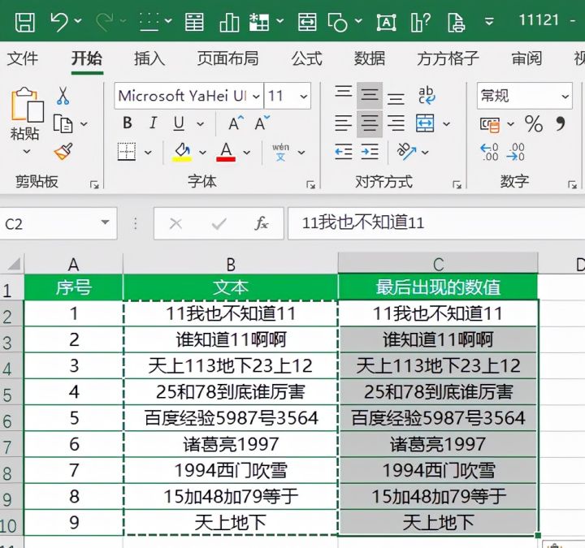The height and width of the screenshot is (548, 585).
Task: Increase font size with larger A icon
Action: point(236,123)
